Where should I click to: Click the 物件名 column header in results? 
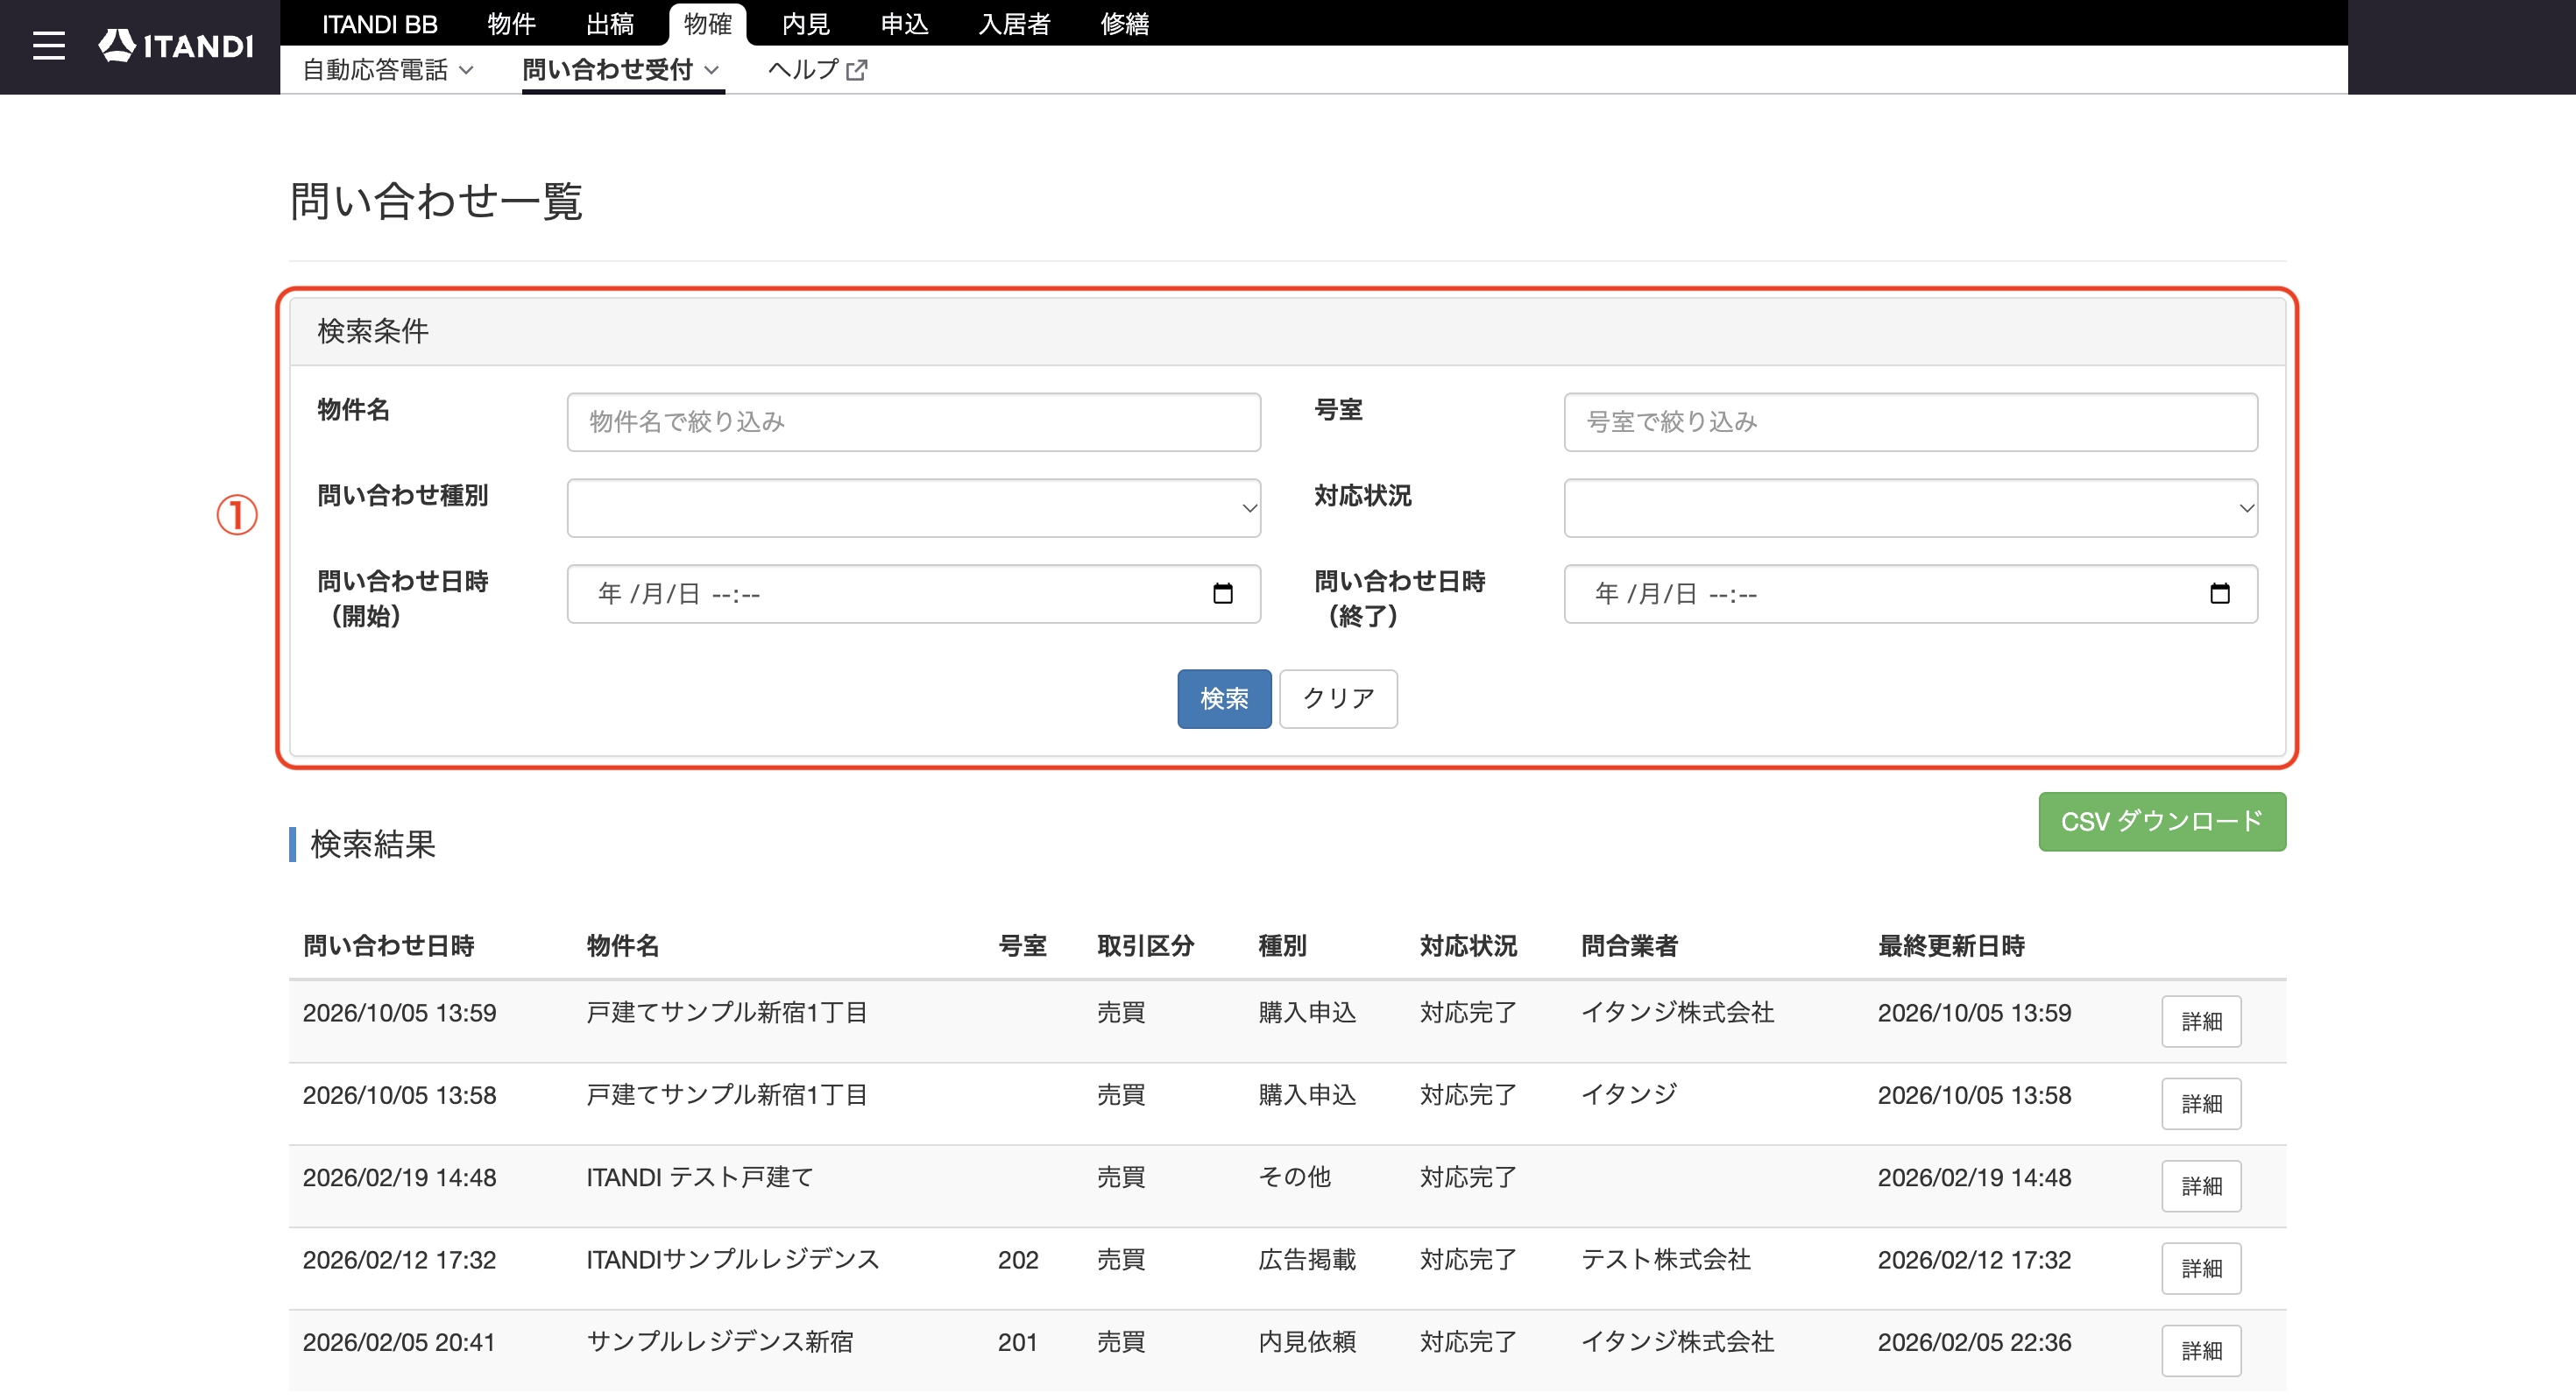pos(622,946)
